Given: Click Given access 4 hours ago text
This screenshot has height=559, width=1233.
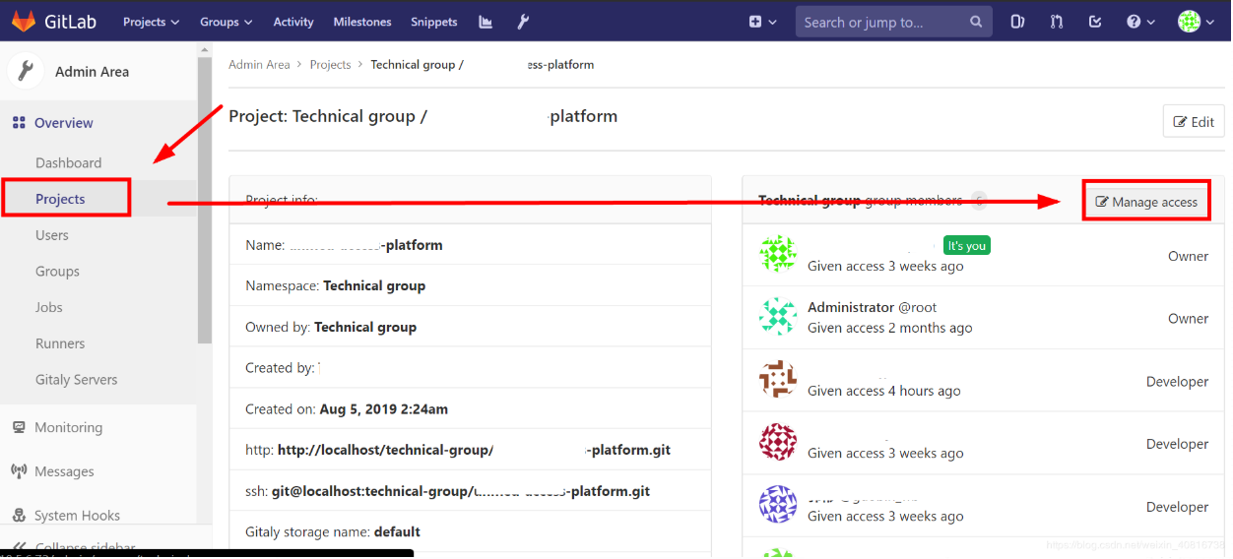Looking at the screenshot, I should click(884, 391).
